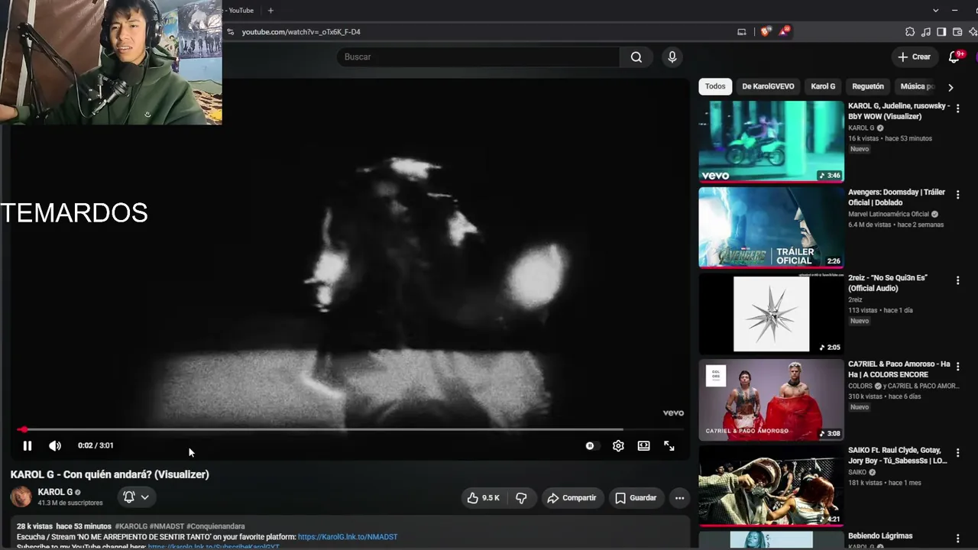
Task: Open the Avengers: Doomsday trailer thumbnail
Action: 771,228
